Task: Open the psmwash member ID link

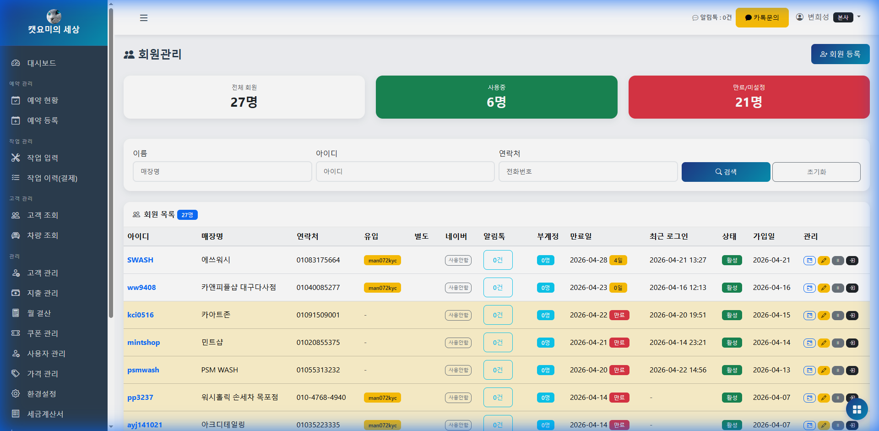Action: 143,370
